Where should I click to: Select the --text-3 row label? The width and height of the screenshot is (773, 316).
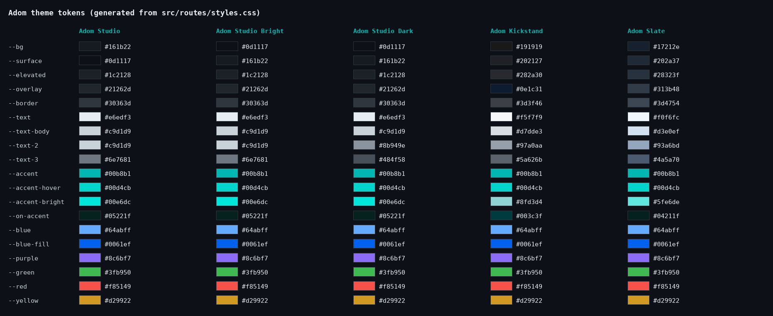tap(23, 160)
